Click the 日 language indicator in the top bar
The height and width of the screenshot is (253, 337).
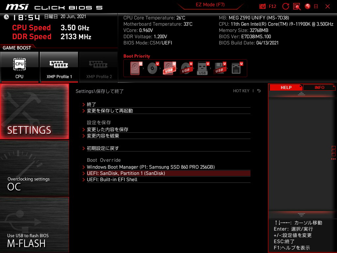pos(316,7)
